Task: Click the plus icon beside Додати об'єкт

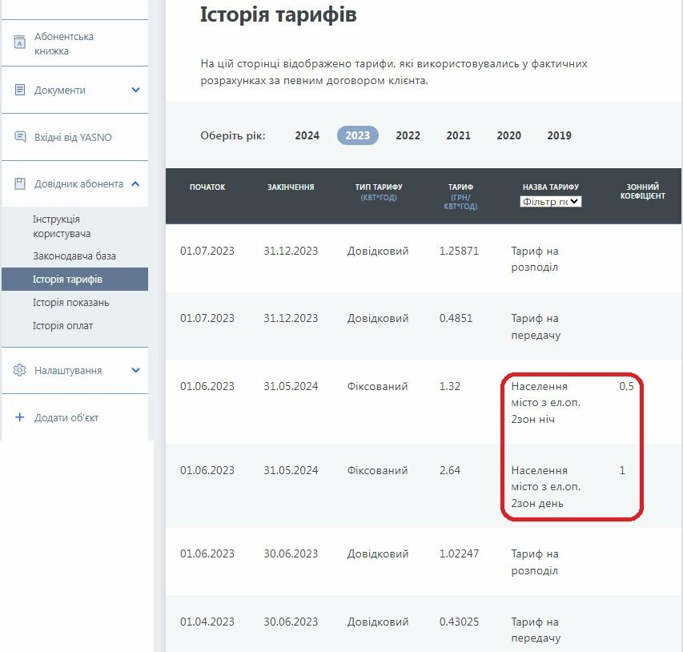Action: 19,417
